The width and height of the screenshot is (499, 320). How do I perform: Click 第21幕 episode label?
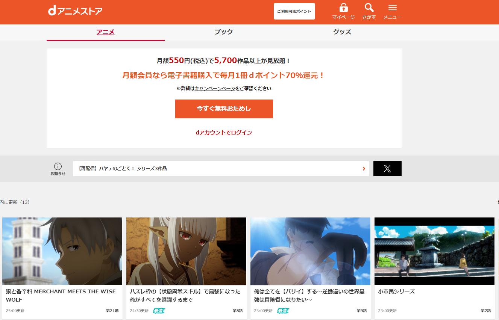[x=112, y=311]
